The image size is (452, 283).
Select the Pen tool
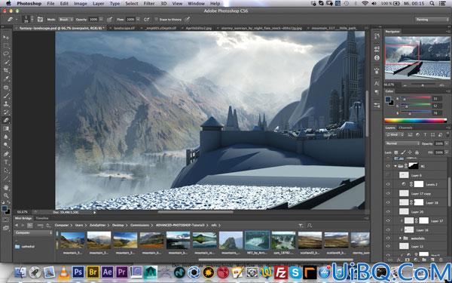(x=6, y=154)
